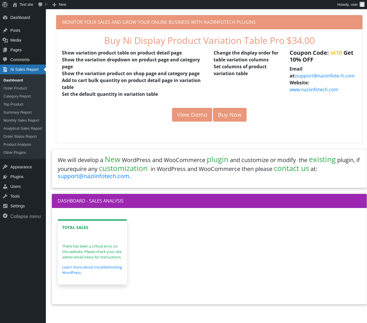Click the Plugins plug icon
Viewport: 367px width, 323px height.
pyautogui.click(x=5, y=177)
